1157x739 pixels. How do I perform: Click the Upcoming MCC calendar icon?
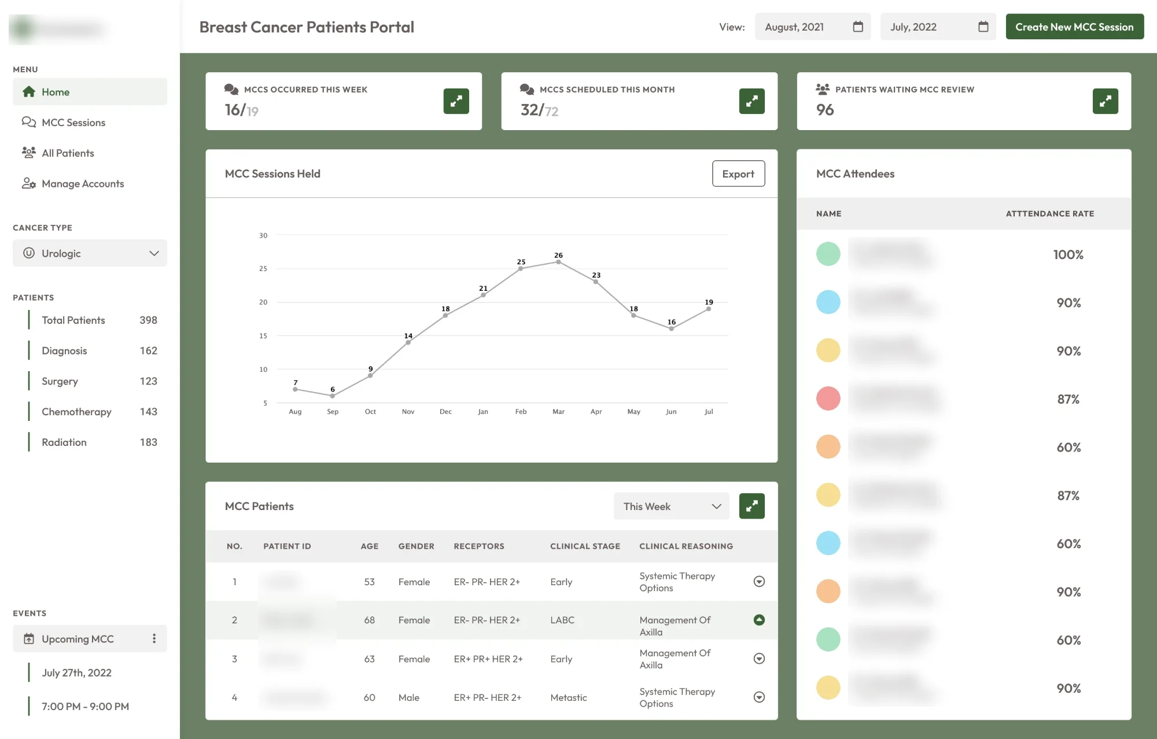point(29,639)
